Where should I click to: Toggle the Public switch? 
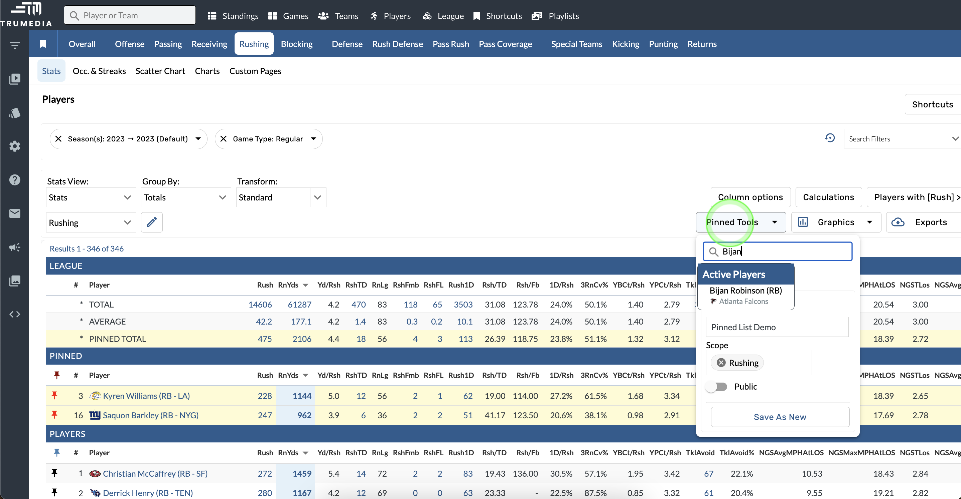pyautogui.click(x=717, y=387)
